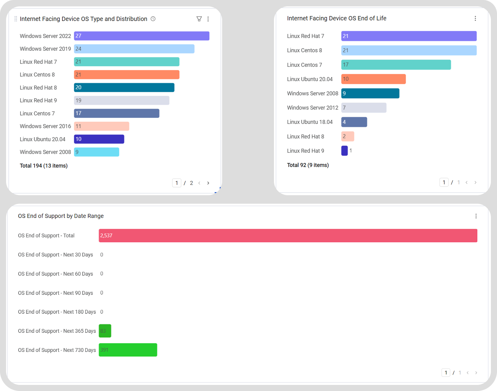Open options menu for OS End of Life widget
The height and width of the screenshot is (391, 497).
tap(475, 18)
